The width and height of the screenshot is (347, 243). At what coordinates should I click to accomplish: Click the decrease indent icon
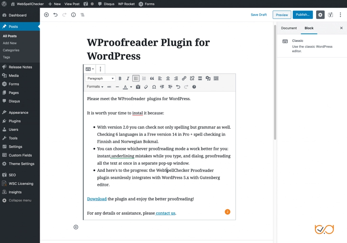pyautogui.click(x=162, y=87)
